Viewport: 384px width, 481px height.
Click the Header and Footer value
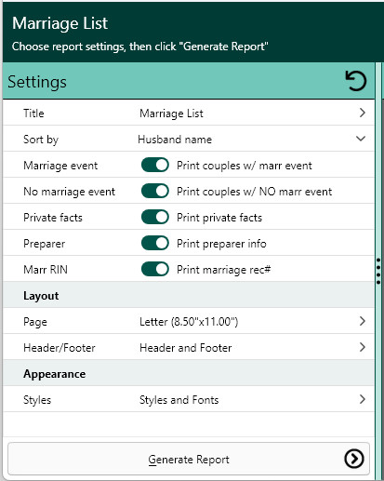click(x=186, y=348)
